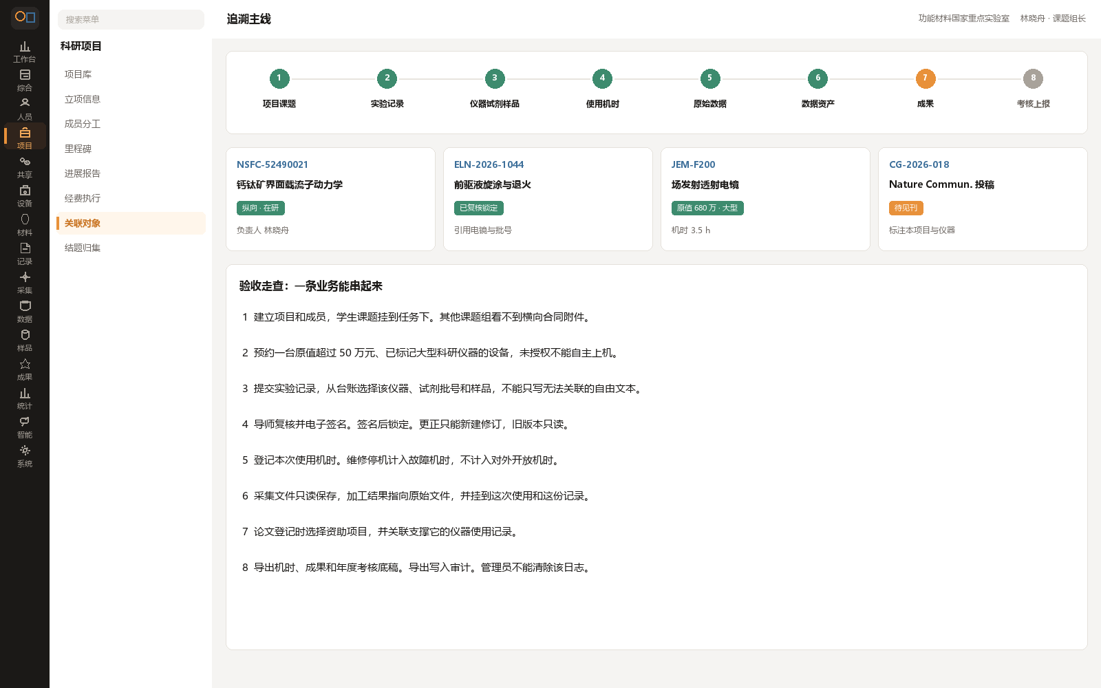Select step 4 使用机时

(602, 89)
